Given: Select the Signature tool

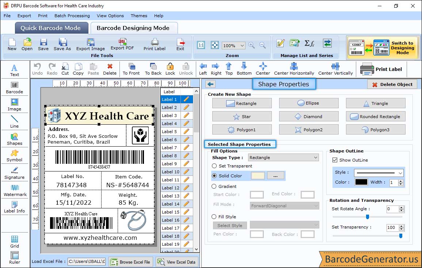Looking at the screenshot, I should (x=15, y=173).
